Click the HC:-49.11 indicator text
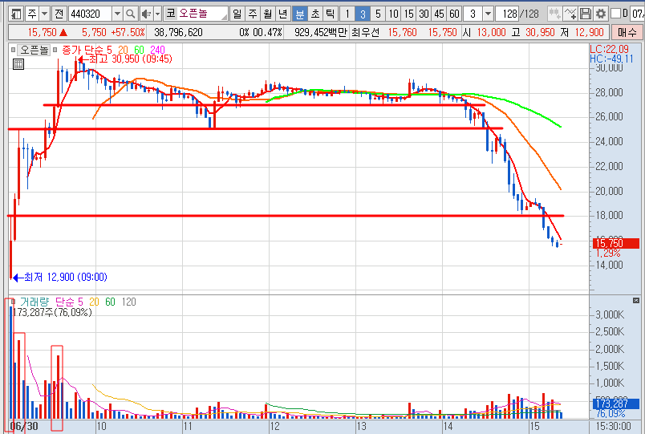The image size is (645, 434). (x=611, y=59)
